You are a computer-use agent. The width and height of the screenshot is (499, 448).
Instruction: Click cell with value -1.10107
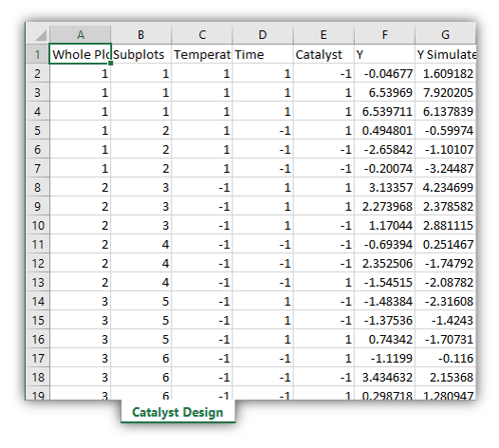coord(446,150)
